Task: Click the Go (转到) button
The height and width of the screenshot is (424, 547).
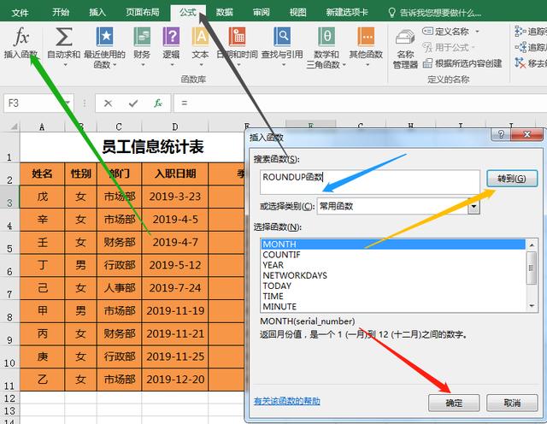Action: point(512,179)
